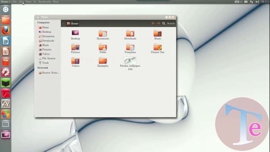Open the Ubuntu Dash home launcher

[x=5, y=9]
